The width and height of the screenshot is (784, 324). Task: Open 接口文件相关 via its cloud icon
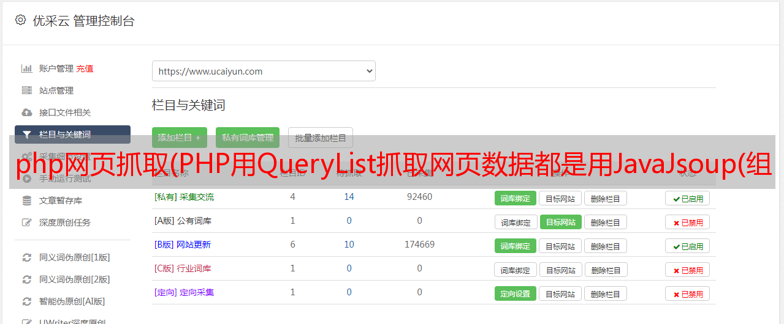27,112
